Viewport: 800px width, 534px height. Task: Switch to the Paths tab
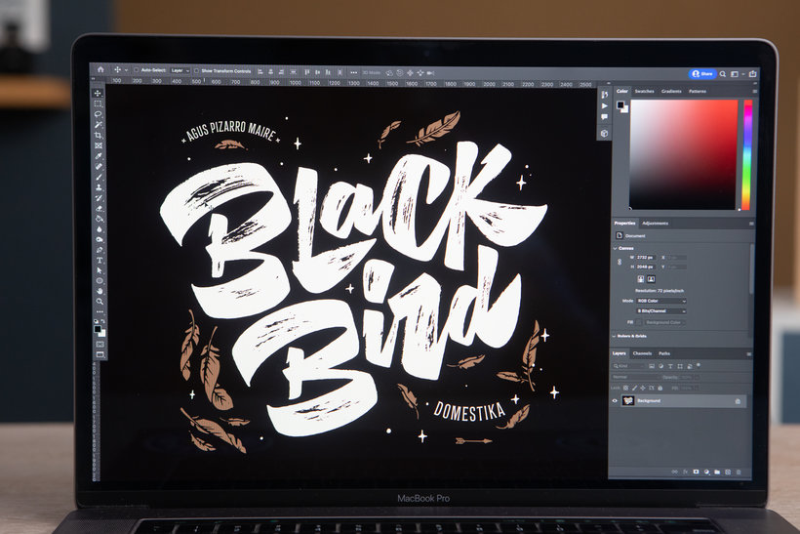pyautogui.click(x=664, y=353)
